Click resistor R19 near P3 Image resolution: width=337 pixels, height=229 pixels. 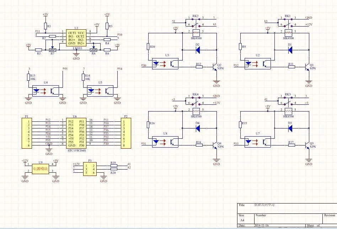(x=113, y=165)
